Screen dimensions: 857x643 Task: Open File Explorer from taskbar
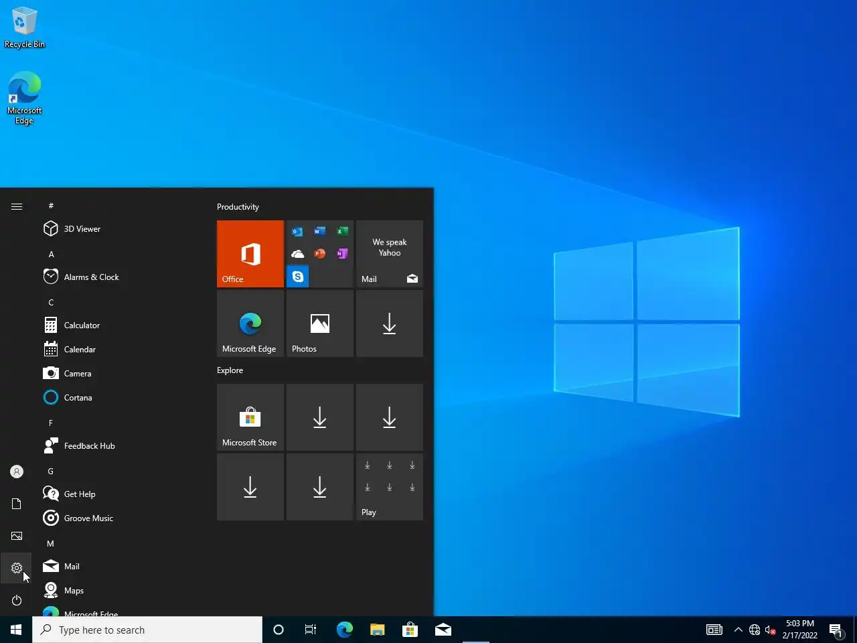pyautogui.click(x=378, y=630)
